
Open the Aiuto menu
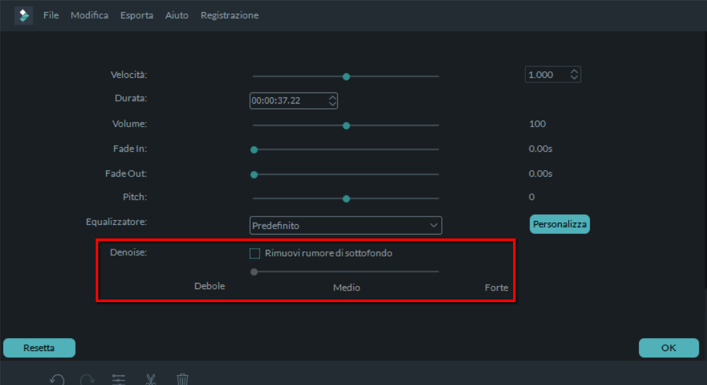[x=177, y=15]
